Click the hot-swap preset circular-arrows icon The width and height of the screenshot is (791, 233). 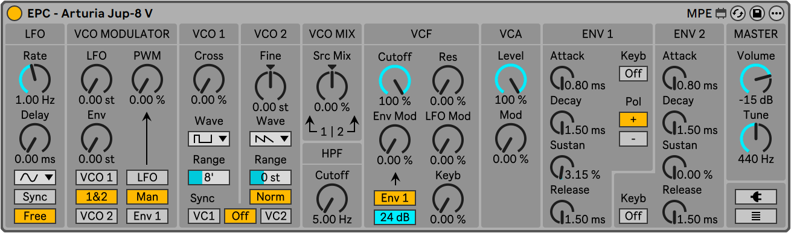[738, 13]
